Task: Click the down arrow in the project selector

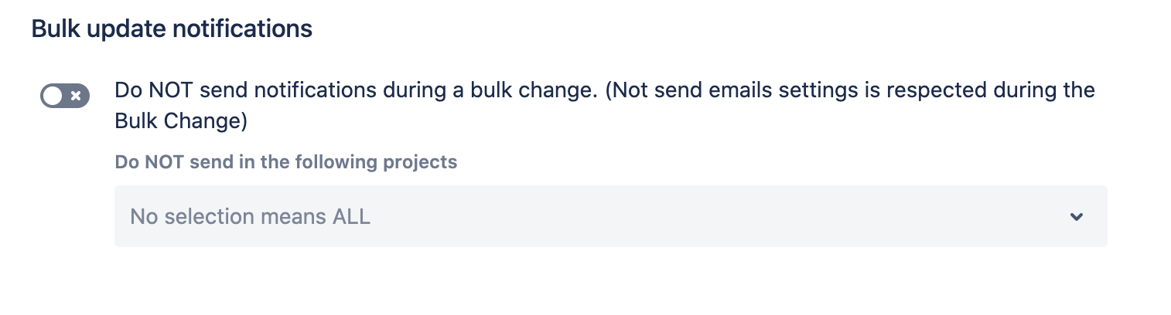Action: click(1076, 217)
